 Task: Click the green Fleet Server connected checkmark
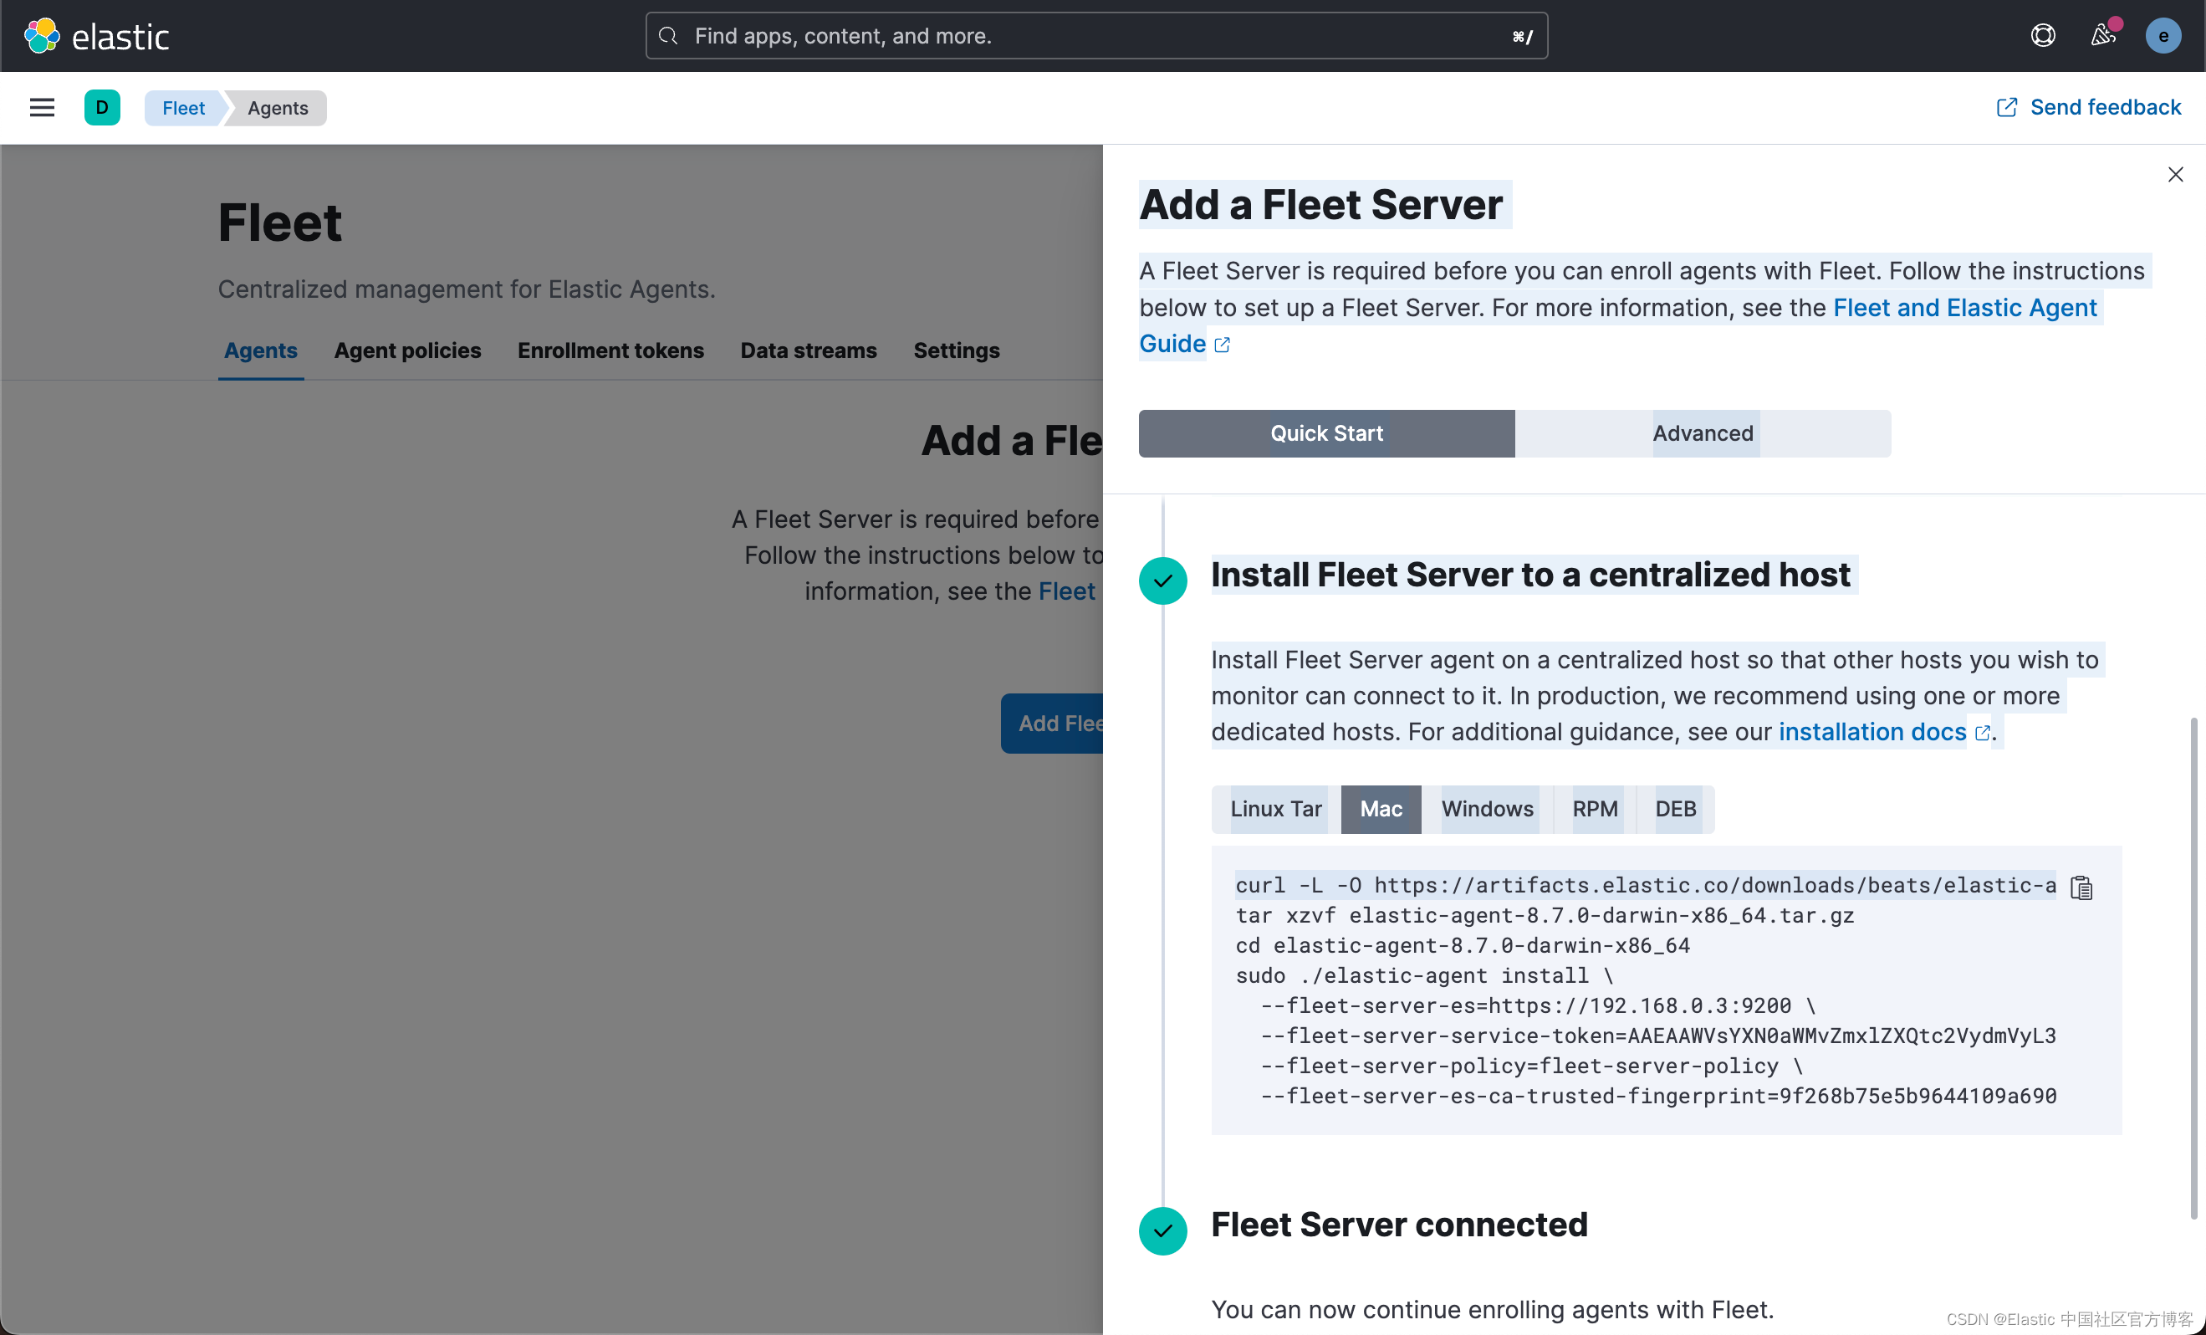pos(1163,1230)
